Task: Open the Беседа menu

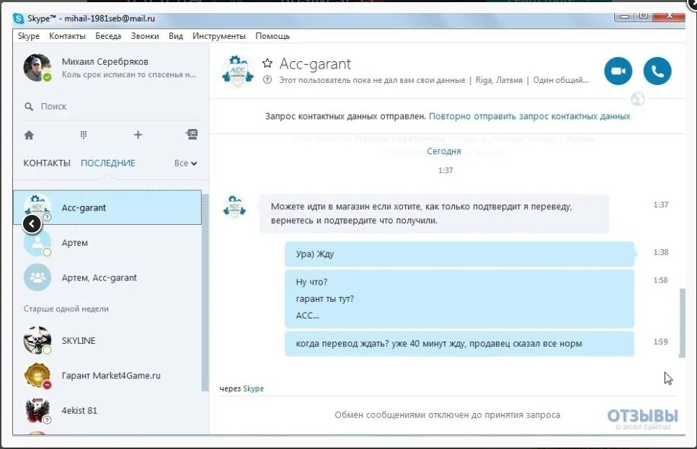Action: point(108,36)
